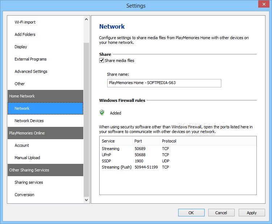Open Advanced Settings in the sidebar
Screen dimensions: 272x224
(45, 71)
